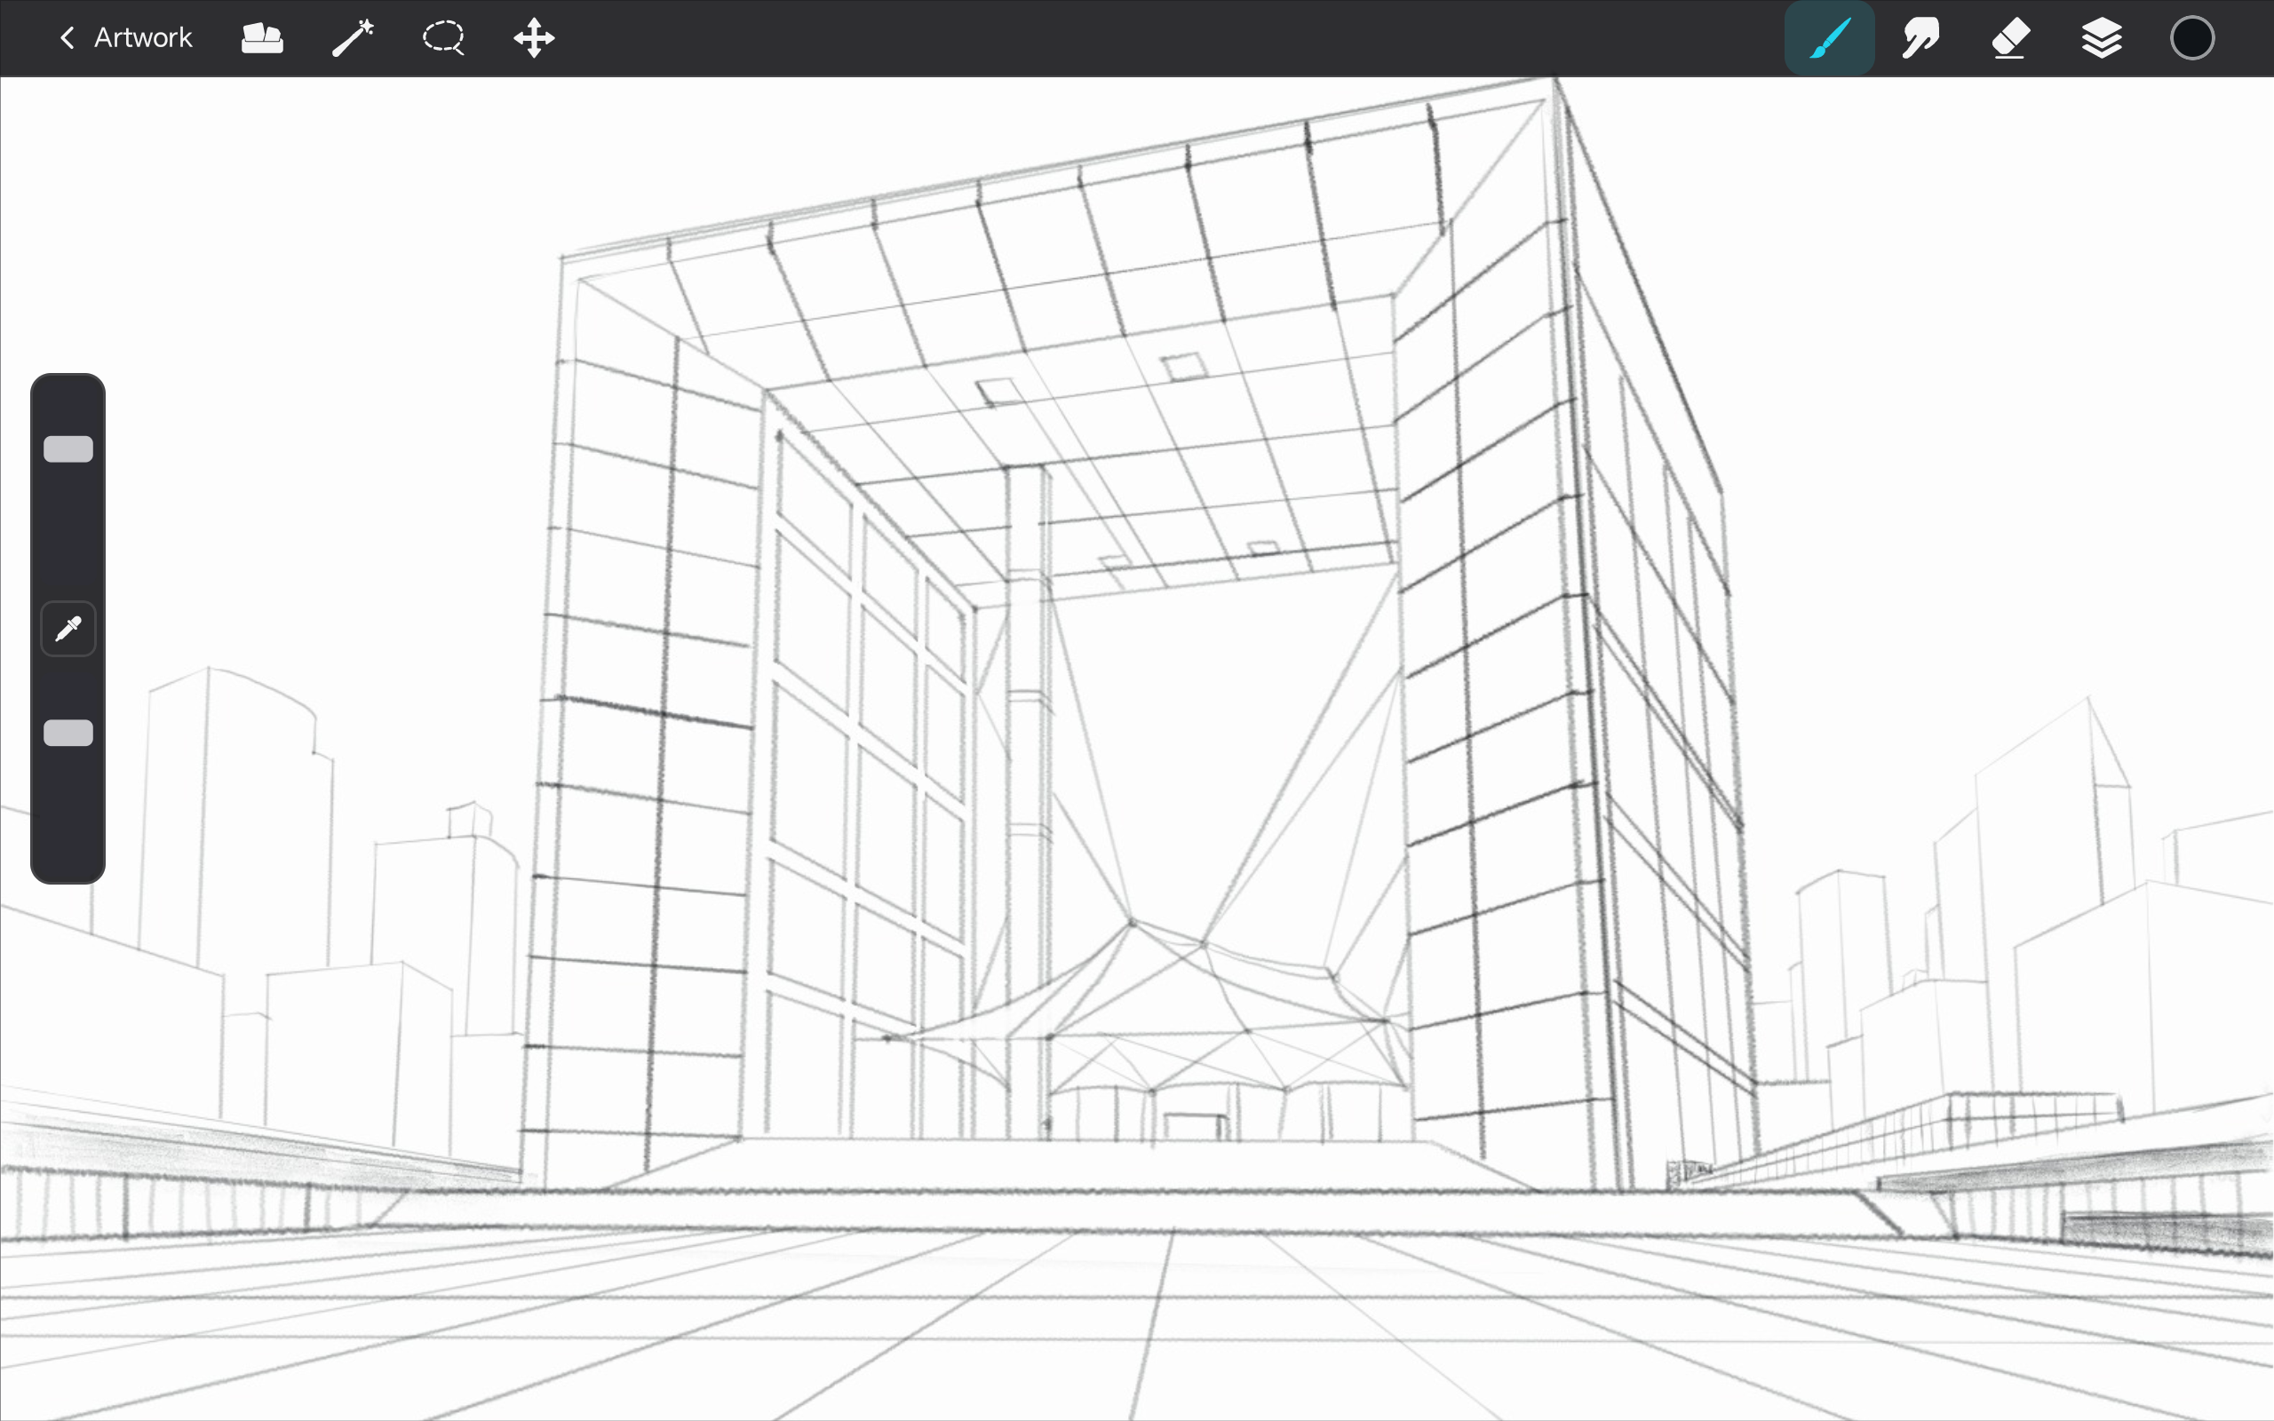Open the files and import tray icon
2274x1421 pixels.
(262, 38)
